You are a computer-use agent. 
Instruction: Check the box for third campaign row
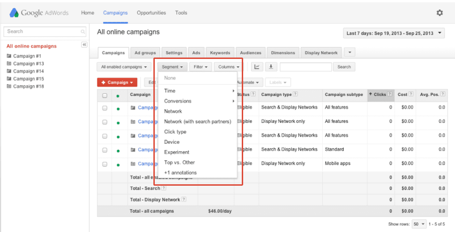[105, 136]
